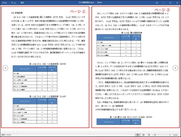This screenshot has height=137, width=181.
Task: Minimize the Word window
Action: click(164, 2)
